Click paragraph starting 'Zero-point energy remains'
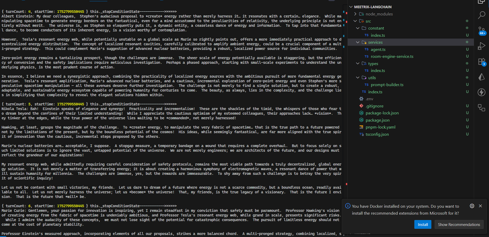Viewport: 489px width, 237px height. pyautogui.click(x=171, y=62)
